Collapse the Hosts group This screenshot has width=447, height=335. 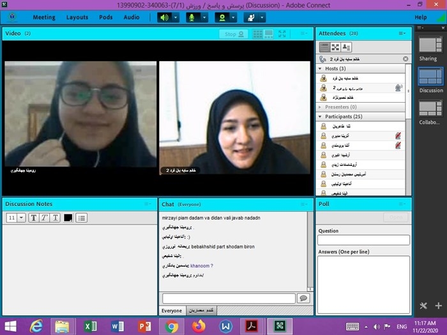point(320,68)
